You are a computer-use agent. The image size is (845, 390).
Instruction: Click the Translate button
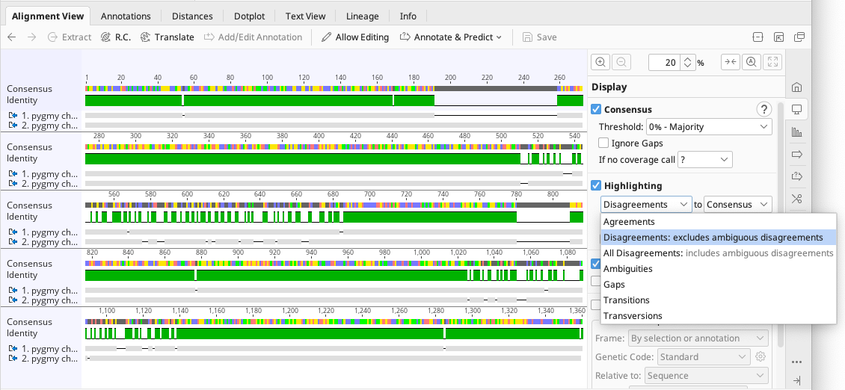tap(167, 37)
